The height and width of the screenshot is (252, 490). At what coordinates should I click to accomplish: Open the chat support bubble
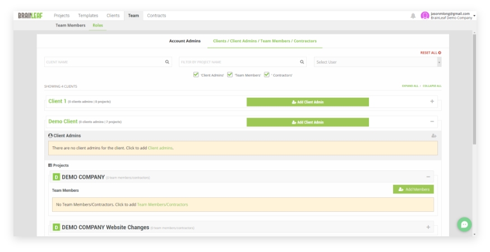pos(464,224)
